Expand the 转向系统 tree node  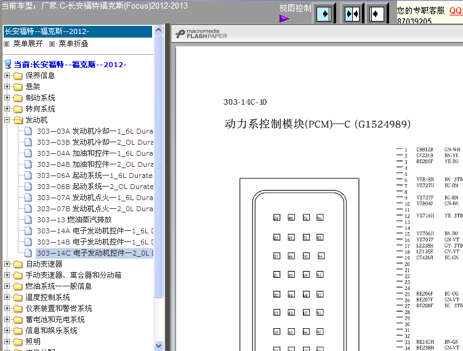pyautogui.click(x=7, y=108)
